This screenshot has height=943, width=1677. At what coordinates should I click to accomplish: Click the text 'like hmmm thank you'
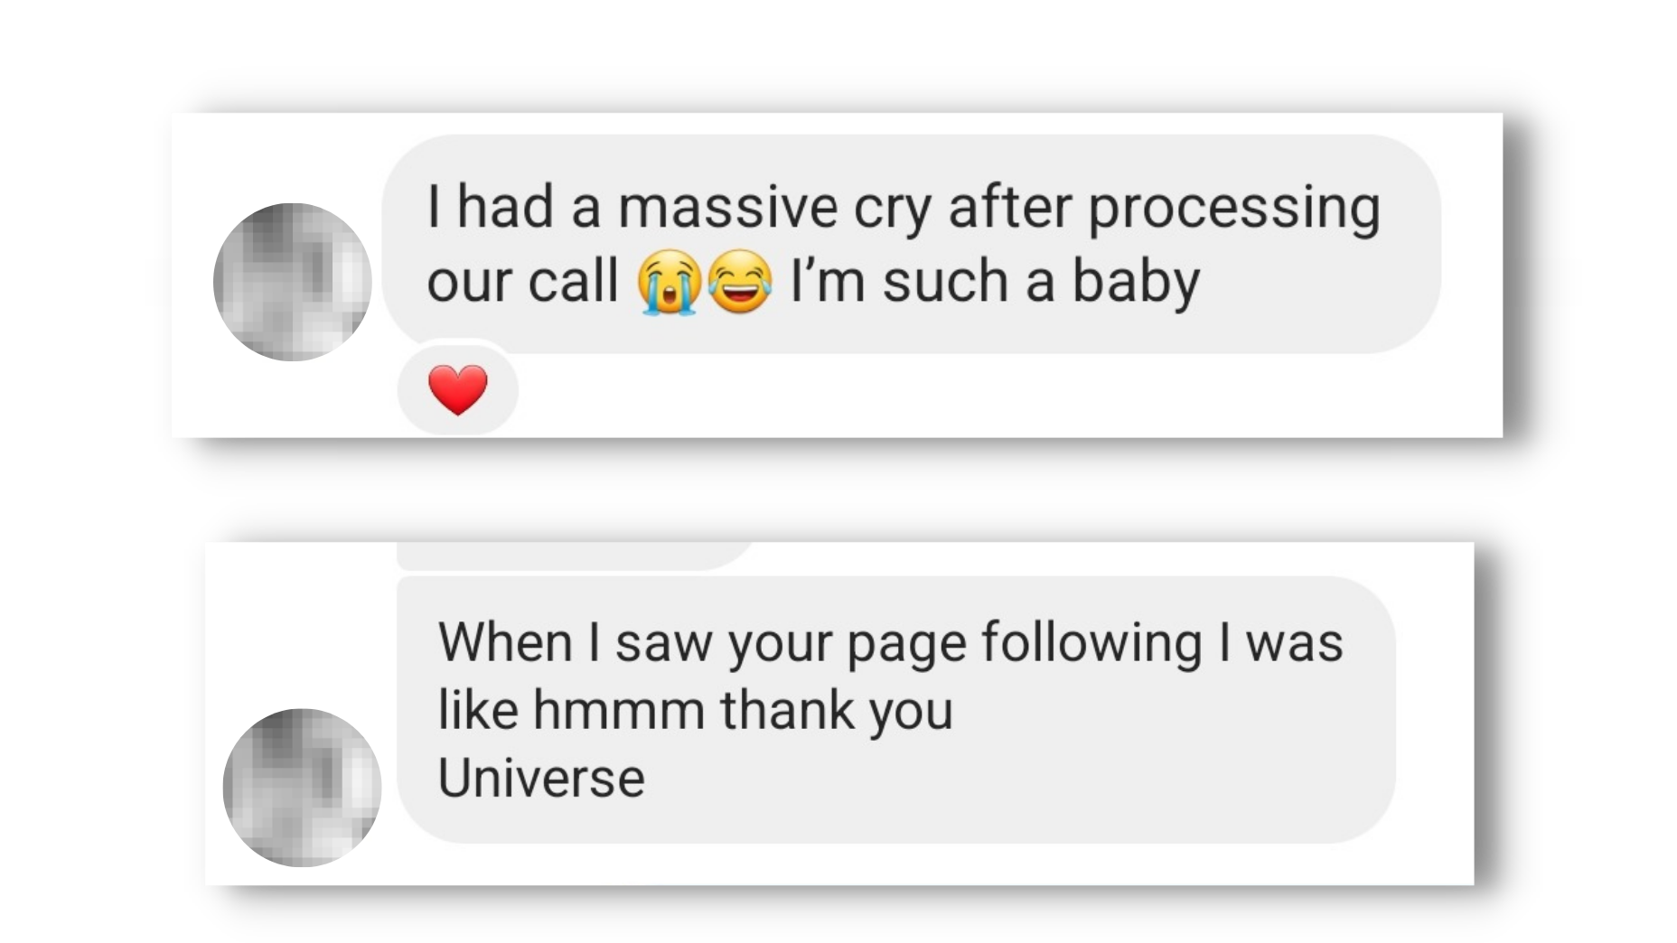coord(695,710)
